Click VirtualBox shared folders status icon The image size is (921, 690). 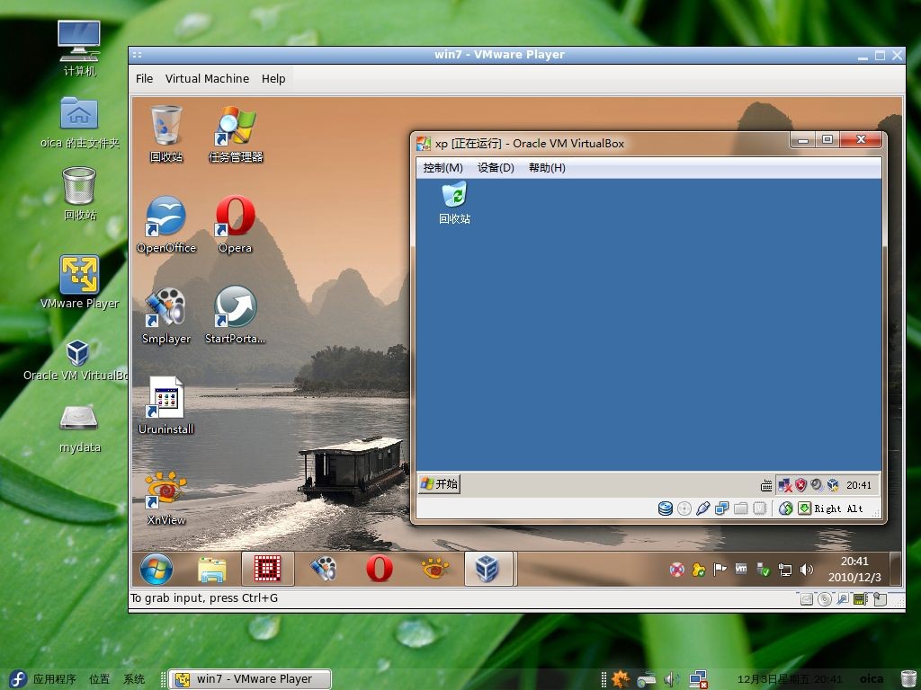pos(741,509)
